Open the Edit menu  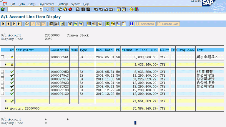coord(13,4)
